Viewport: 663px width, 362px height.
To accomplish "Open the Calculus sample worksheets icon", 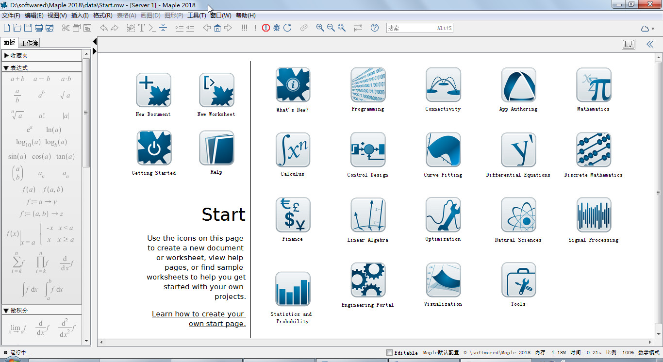I will tap(293, 149).
